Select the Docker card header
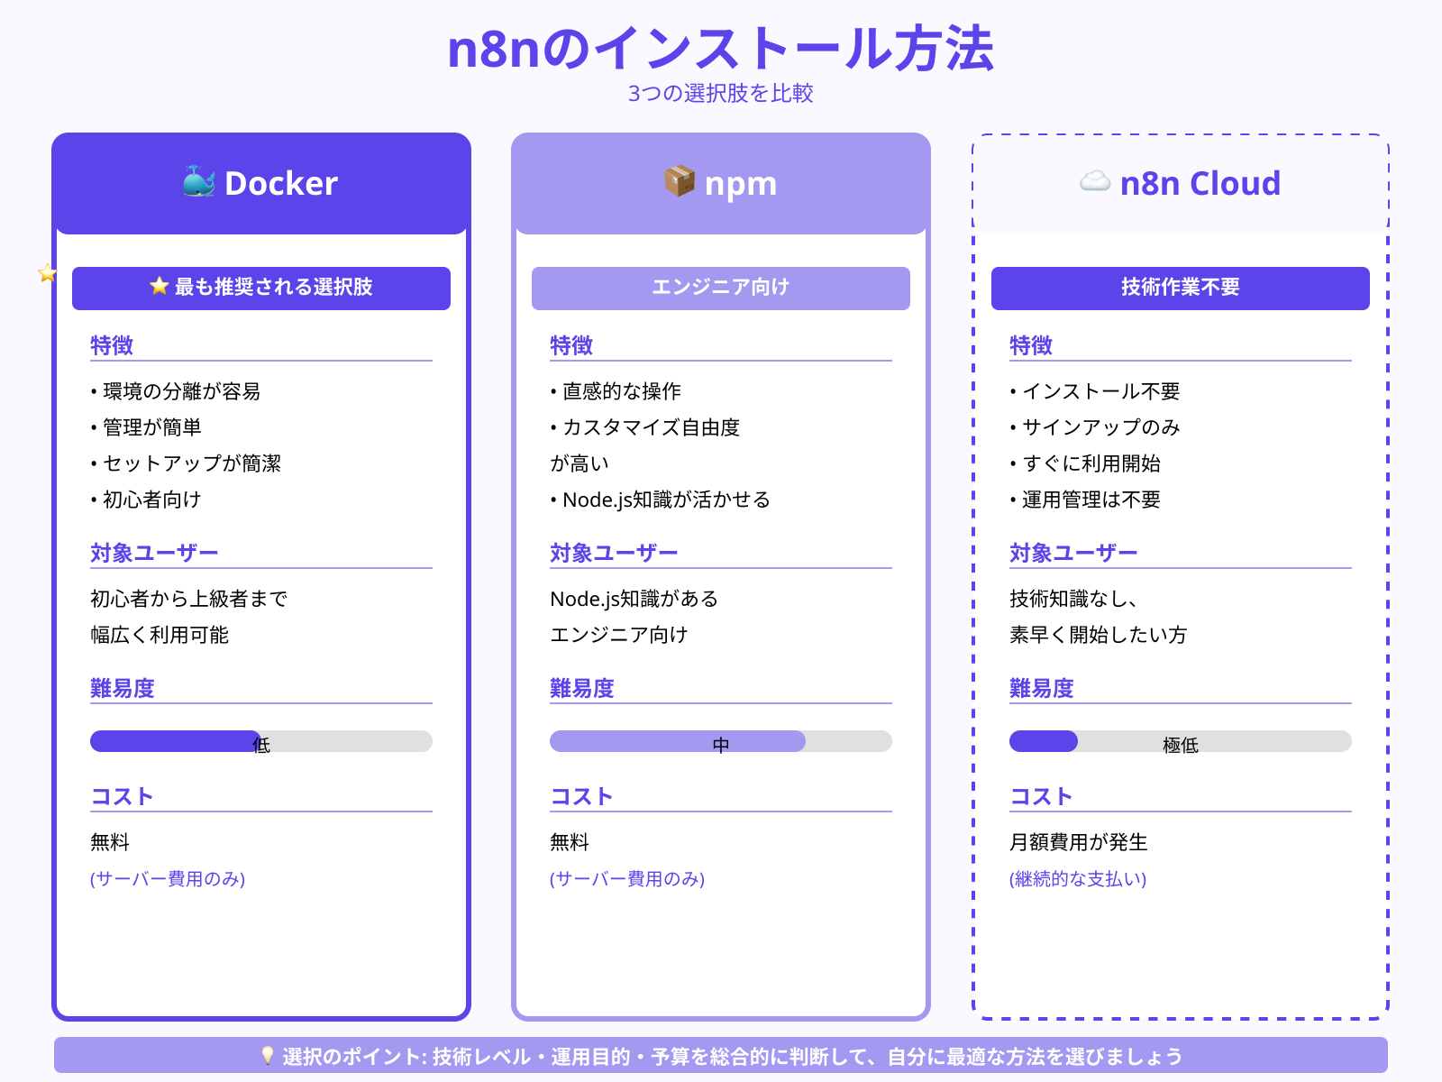1442x1082 pixels. (261, 183)
